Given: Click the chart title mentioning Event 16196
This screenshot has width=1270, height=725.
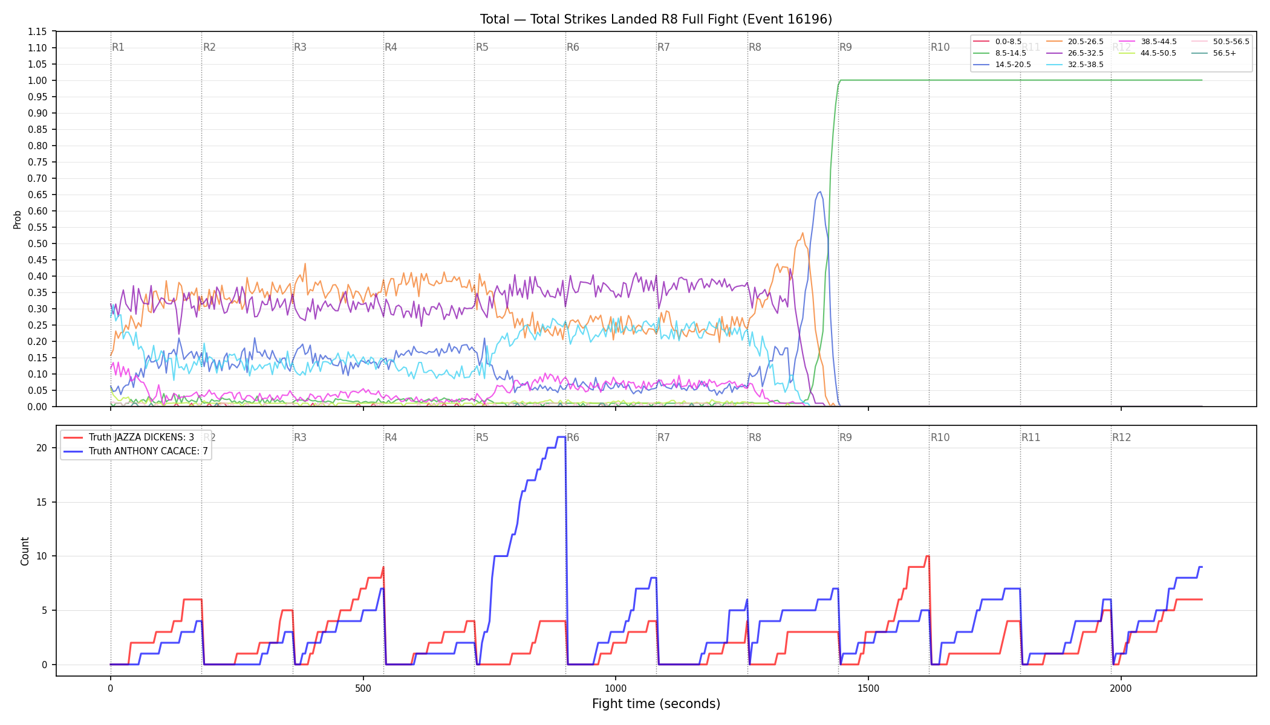Looking at the screenshot, I should (x=656, y=19).
